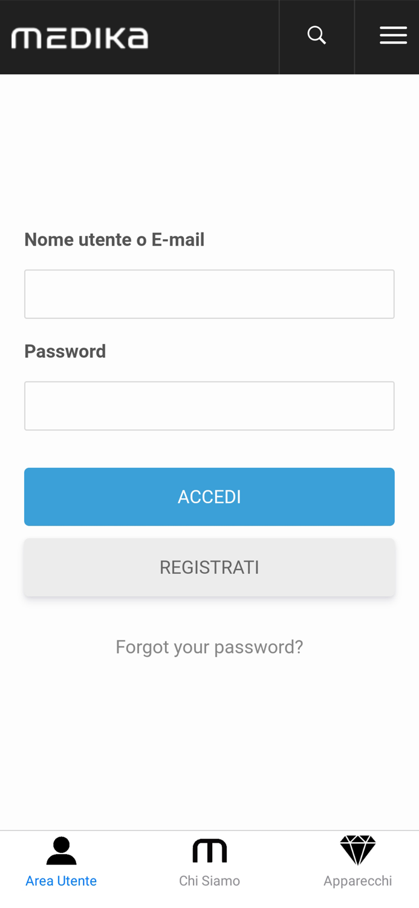Viewport: 419px width, 908px height.
Task: Open the search magnifier icon
Action: [x=316, y=36]
